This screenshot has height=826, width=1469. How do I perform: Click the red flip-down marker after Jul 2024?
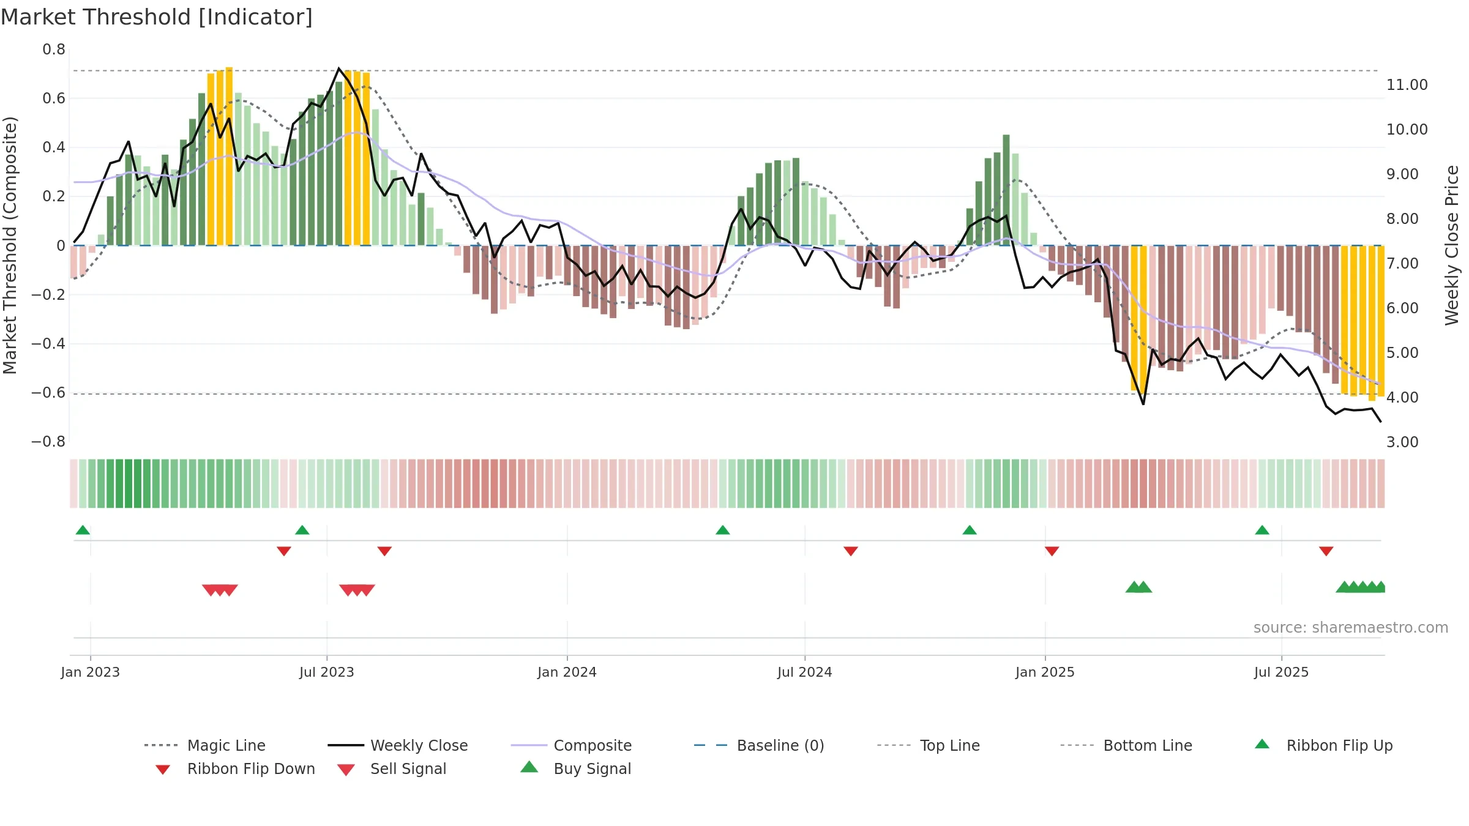pyautogui.click(x=851, y=551)
